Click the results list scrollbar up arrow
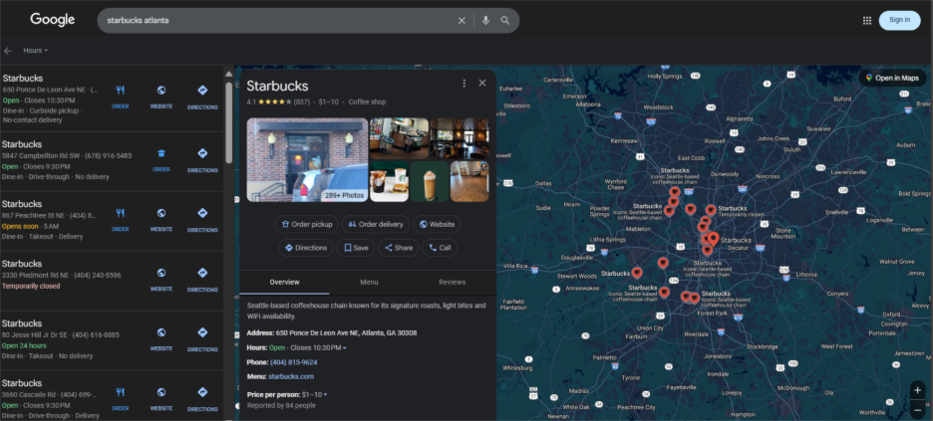The height and width of the screenshot is (421, 933). (228, 75)
